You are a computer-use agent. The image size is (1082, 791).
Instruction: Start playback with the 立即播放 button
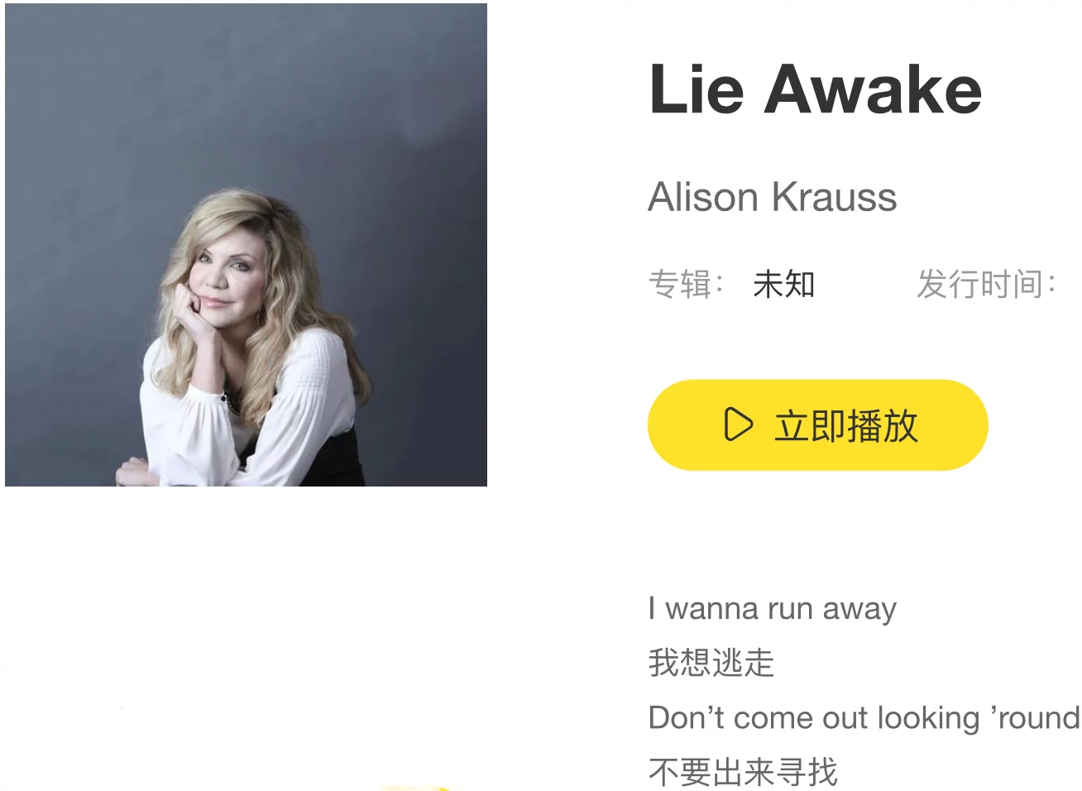[x=817, y=425]
